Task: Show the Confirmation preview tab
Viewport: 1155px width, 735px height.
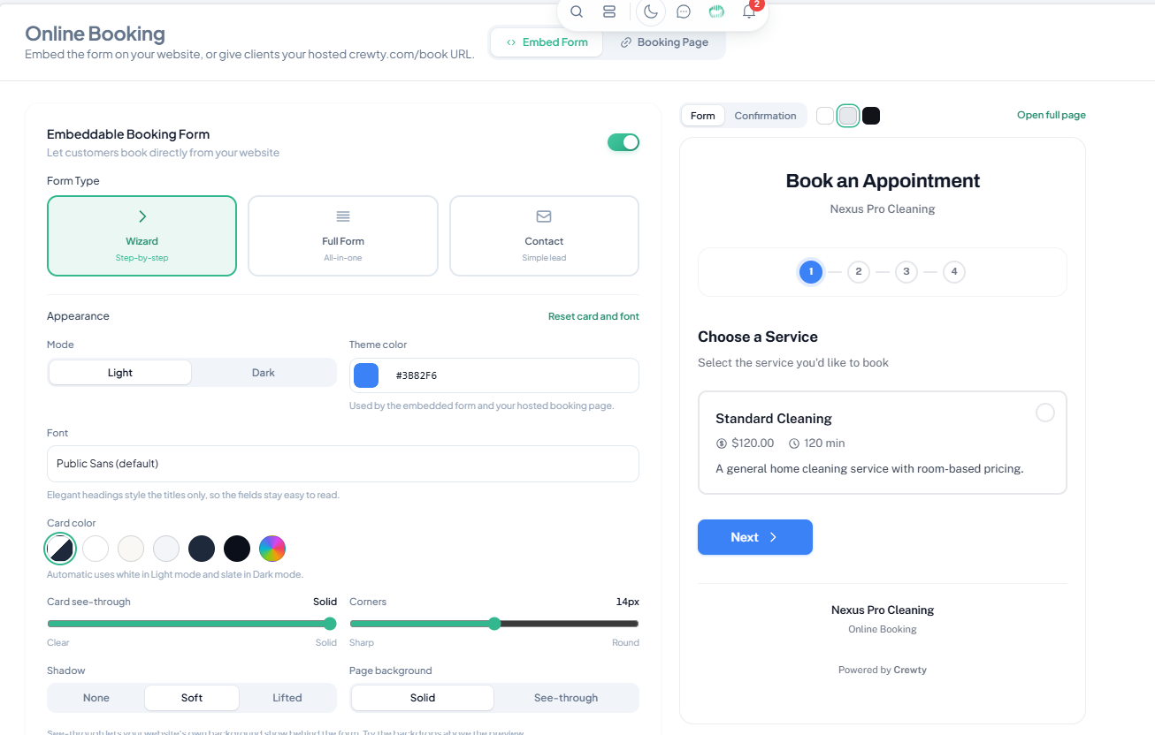Action: [765, 116]
